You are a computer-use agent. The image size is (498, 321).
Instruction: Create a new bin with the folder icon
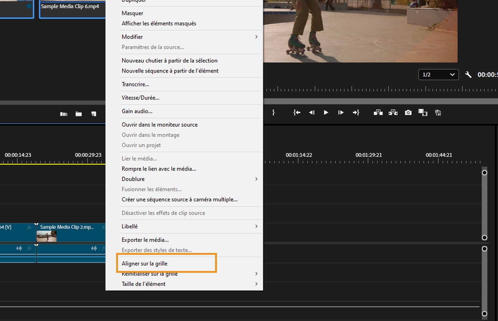(78, 114)
